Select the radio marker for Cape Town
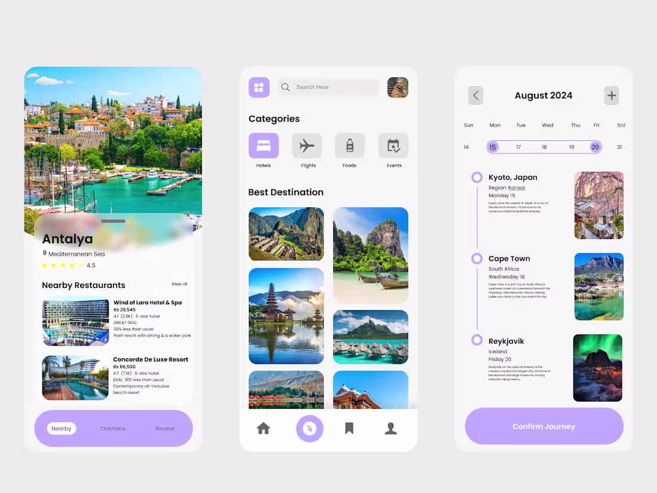 point(477,258)
